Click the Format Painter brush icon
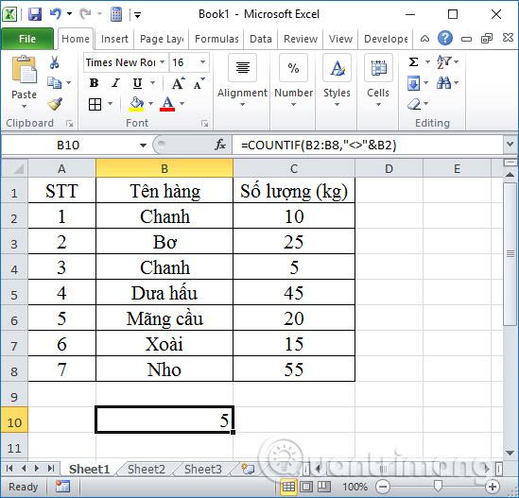The image size is (519, 498). [55, 104]
